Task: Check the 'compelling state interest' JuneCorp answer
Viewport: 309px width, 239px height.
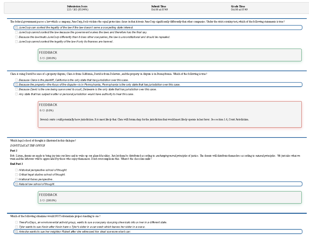Action: [x=16, y=27]
